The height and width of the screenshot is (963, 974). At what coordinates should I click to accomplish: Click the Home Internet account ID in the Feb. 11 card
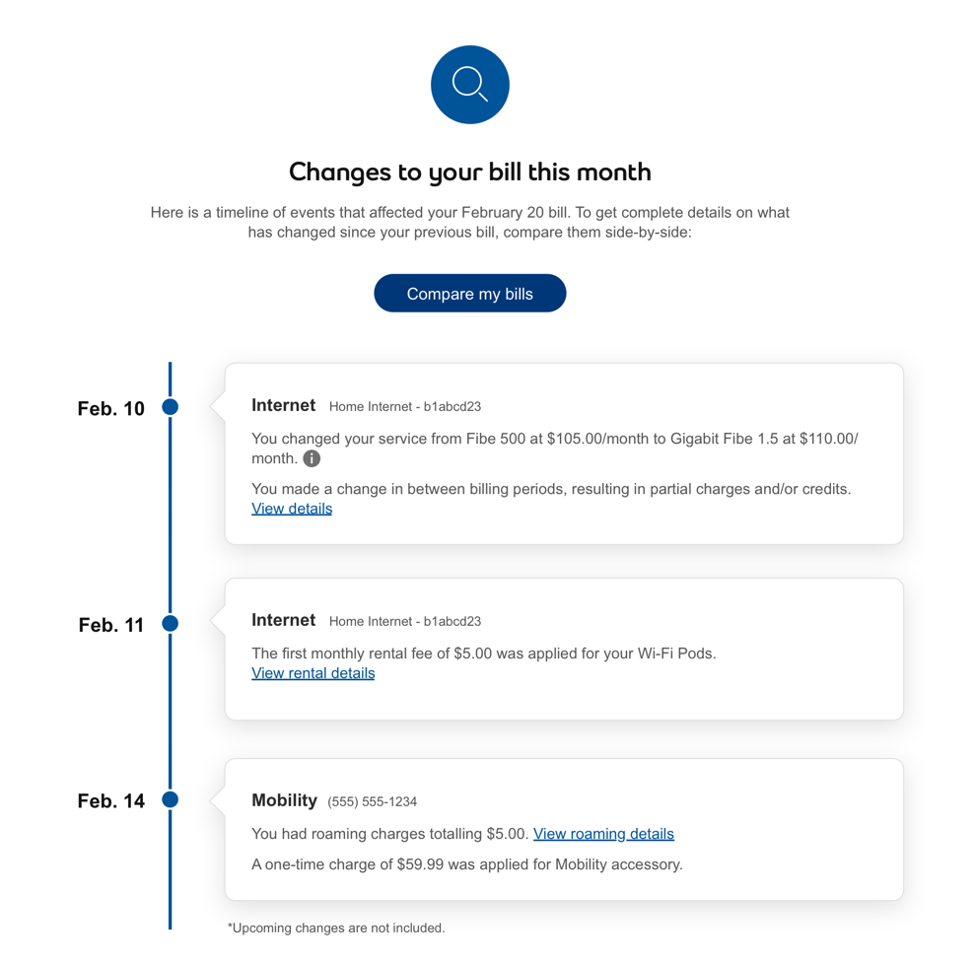click(x=405, y=621)
